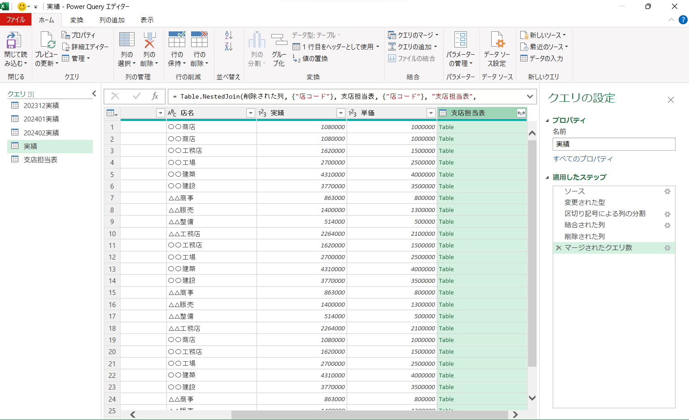Click the formula bar text
This screenshot has height=420, width=689.
(324, 96)
